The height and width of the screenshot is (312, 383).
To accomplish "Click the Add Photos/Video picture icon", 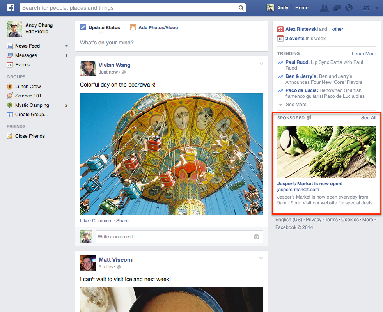I will click(133, 27).
